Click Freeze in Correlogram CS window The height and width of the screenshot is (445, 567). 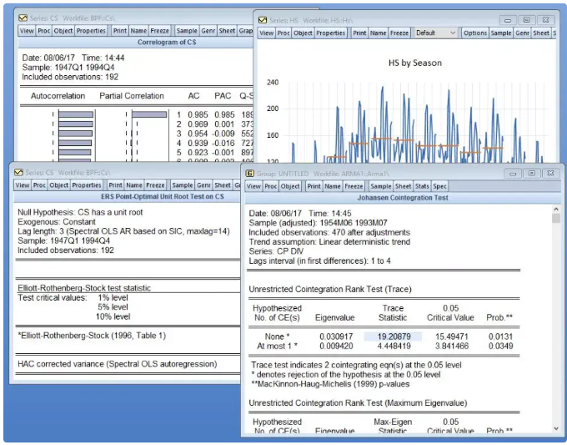159,31
